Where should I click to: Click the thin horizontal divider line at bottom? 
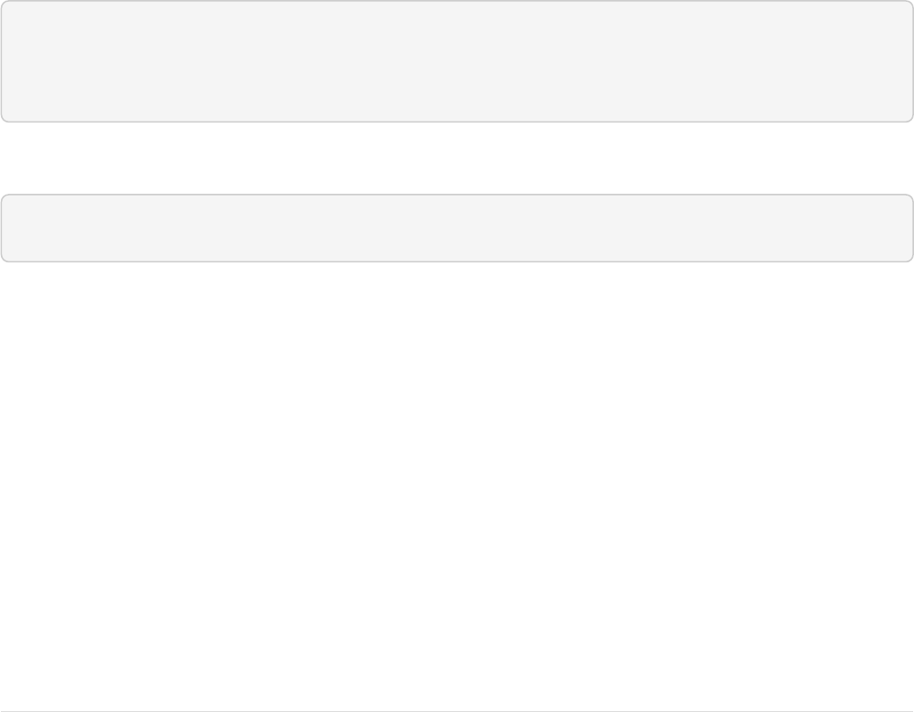click(x=457, y=710)
